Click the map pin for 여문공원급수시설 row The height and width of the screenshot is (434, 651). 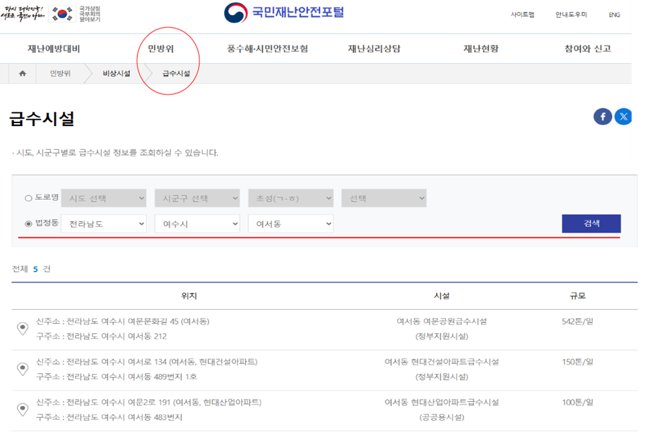coord(22,328)
